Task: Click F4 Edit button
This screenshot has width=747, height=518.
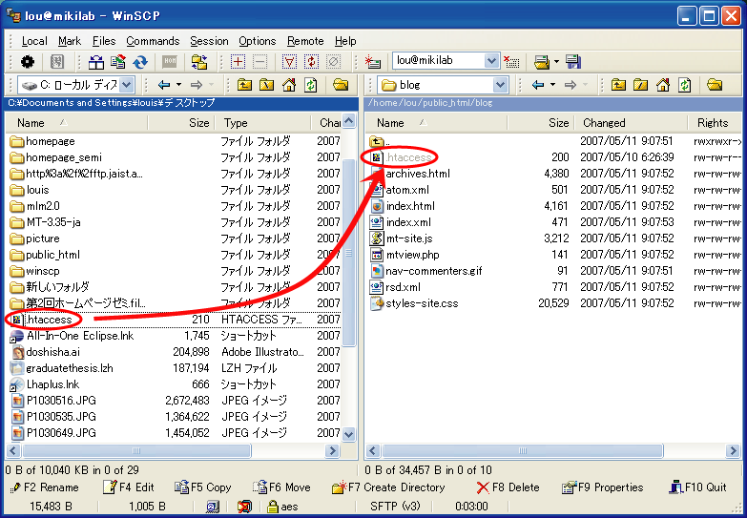Action: pos(129,487)
